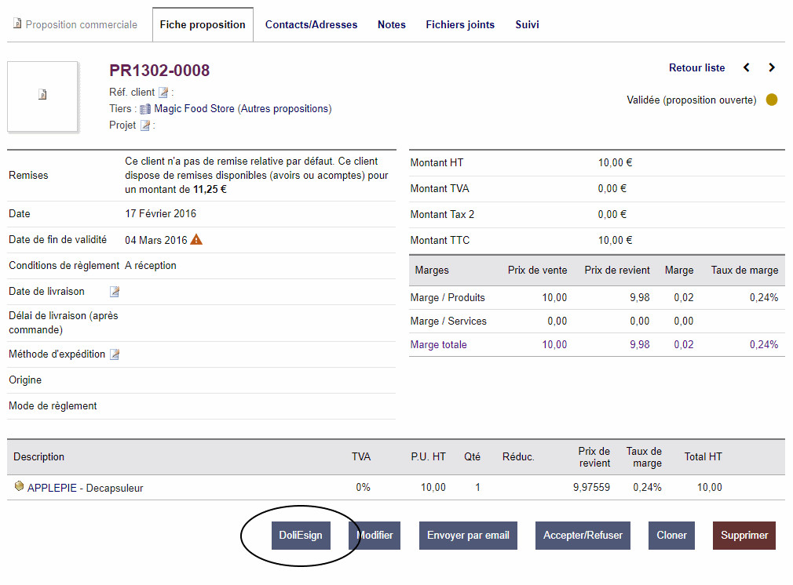Image resolution: width=793 pixels, height=585 pixels.
Task: Click the edit icon for Date de livraison
Action: coord(115,292)
